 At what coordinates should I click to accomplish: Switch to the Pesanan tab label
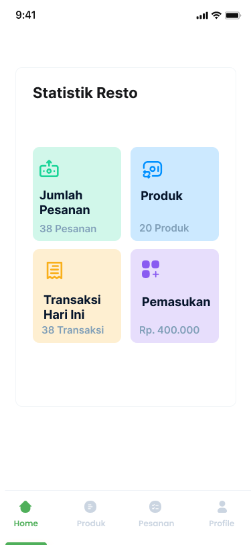157,524
